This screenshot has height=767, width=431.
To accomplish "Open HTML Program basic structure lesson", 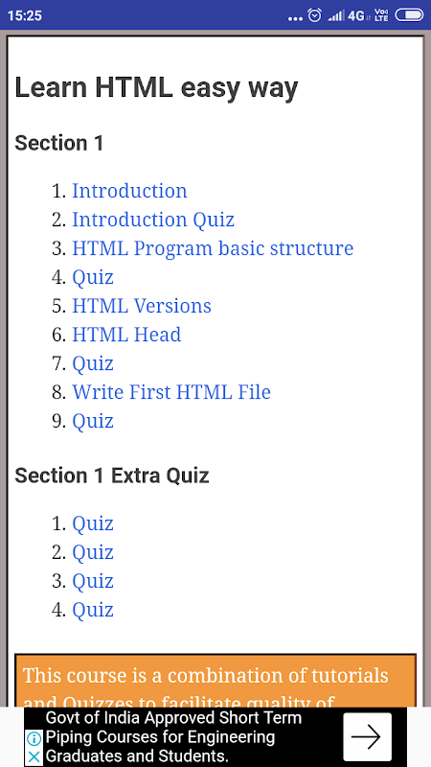I will [x=213, y=248].
